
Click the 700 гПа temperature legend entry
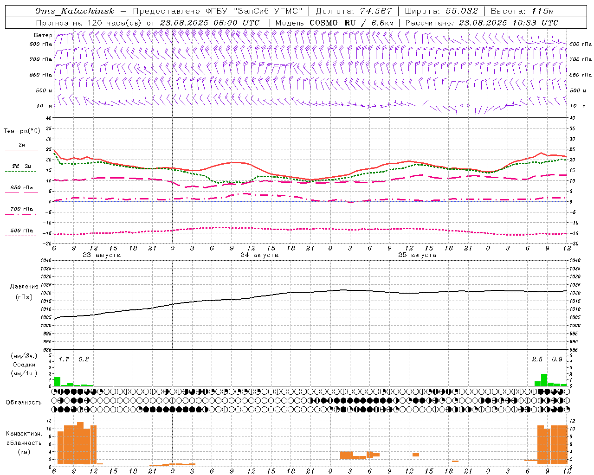click(x=22, y=209)
